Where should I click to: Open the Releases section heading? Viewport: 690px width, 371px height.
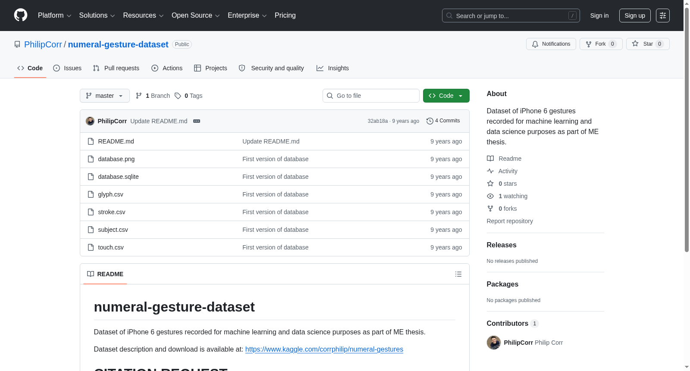point(502,245)
